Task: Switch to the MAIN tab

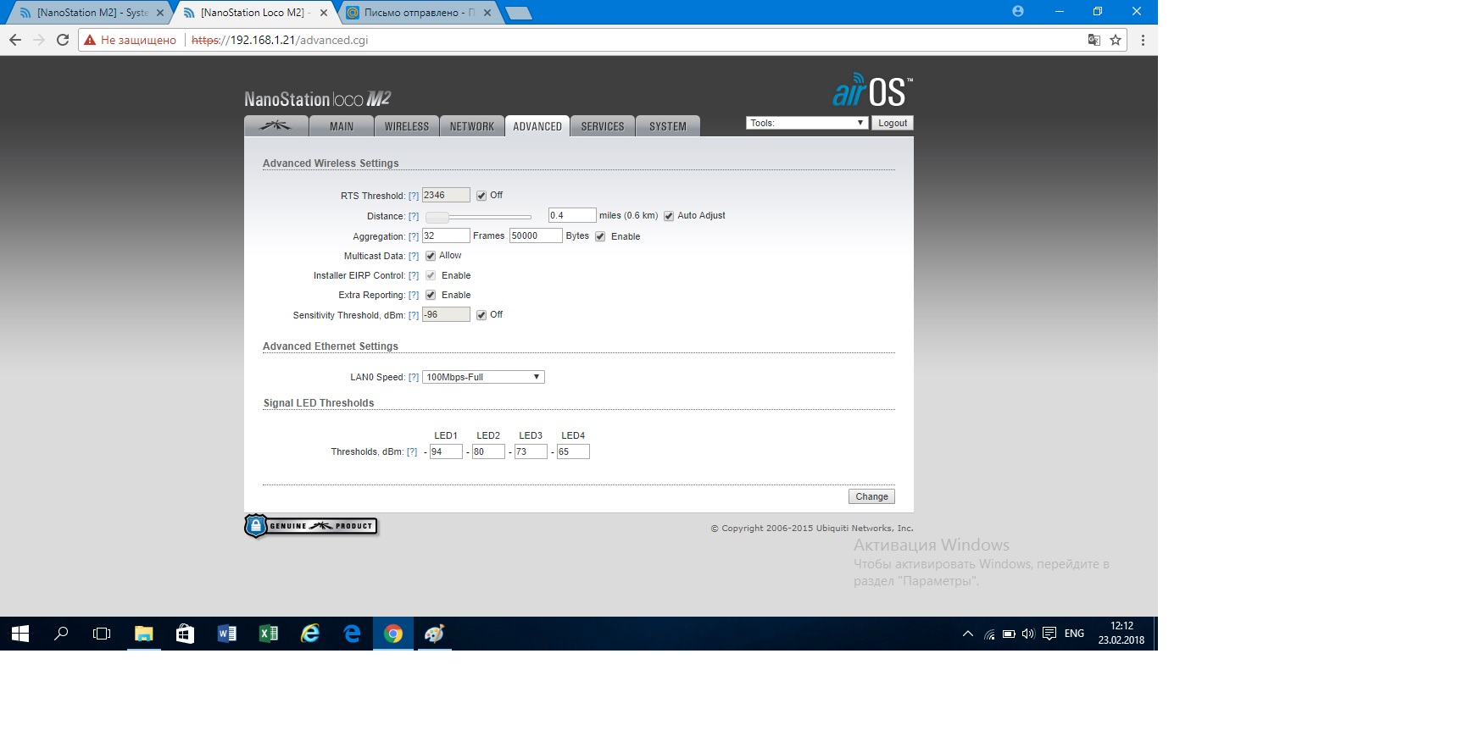Action: (342, 126)
